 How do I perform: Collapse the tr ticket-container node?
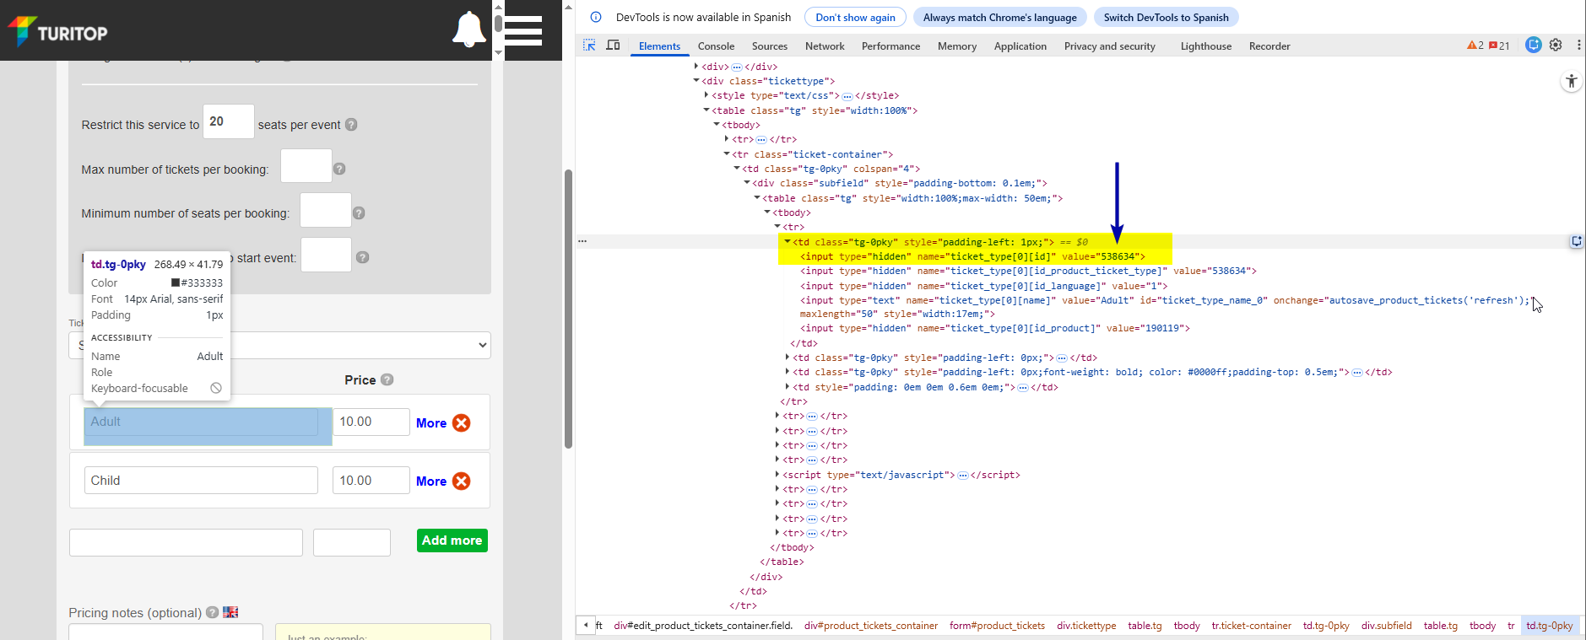[727, 154]
